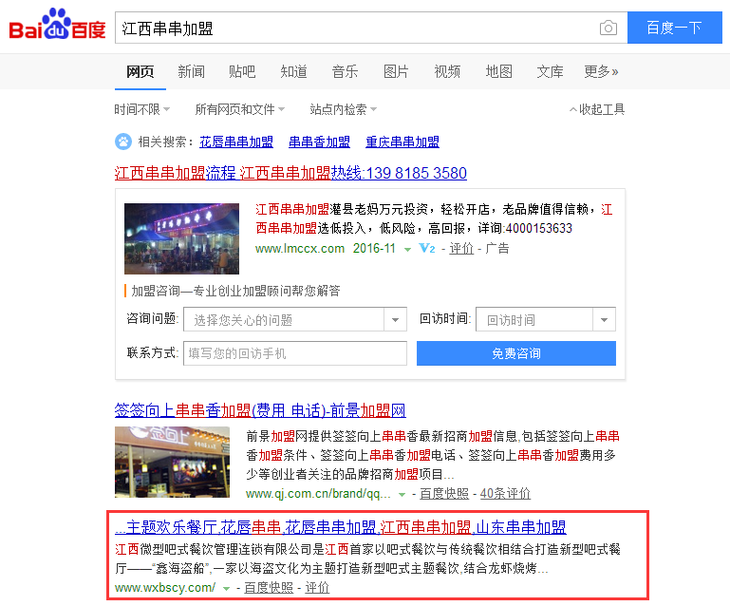Switch to the 图片 tab
This screenshot has height=606, width=730.
(396, 71)
